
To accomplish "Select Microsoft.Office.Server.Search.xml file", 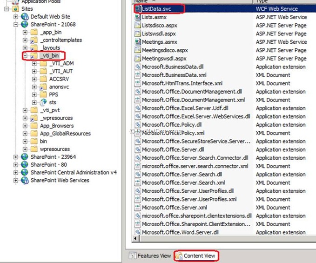I will click(x=183, y=182).
